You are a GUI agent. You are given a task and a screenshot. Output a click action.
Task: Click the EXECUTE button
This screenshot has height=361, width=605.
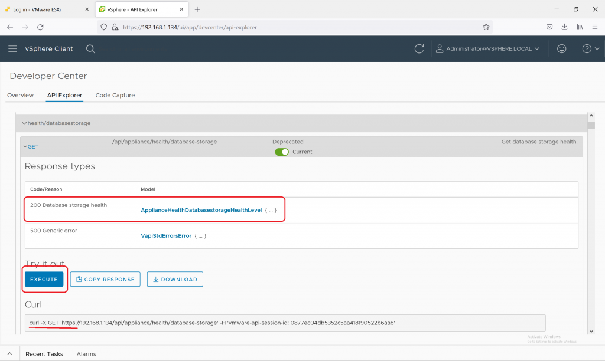[44, 280]
